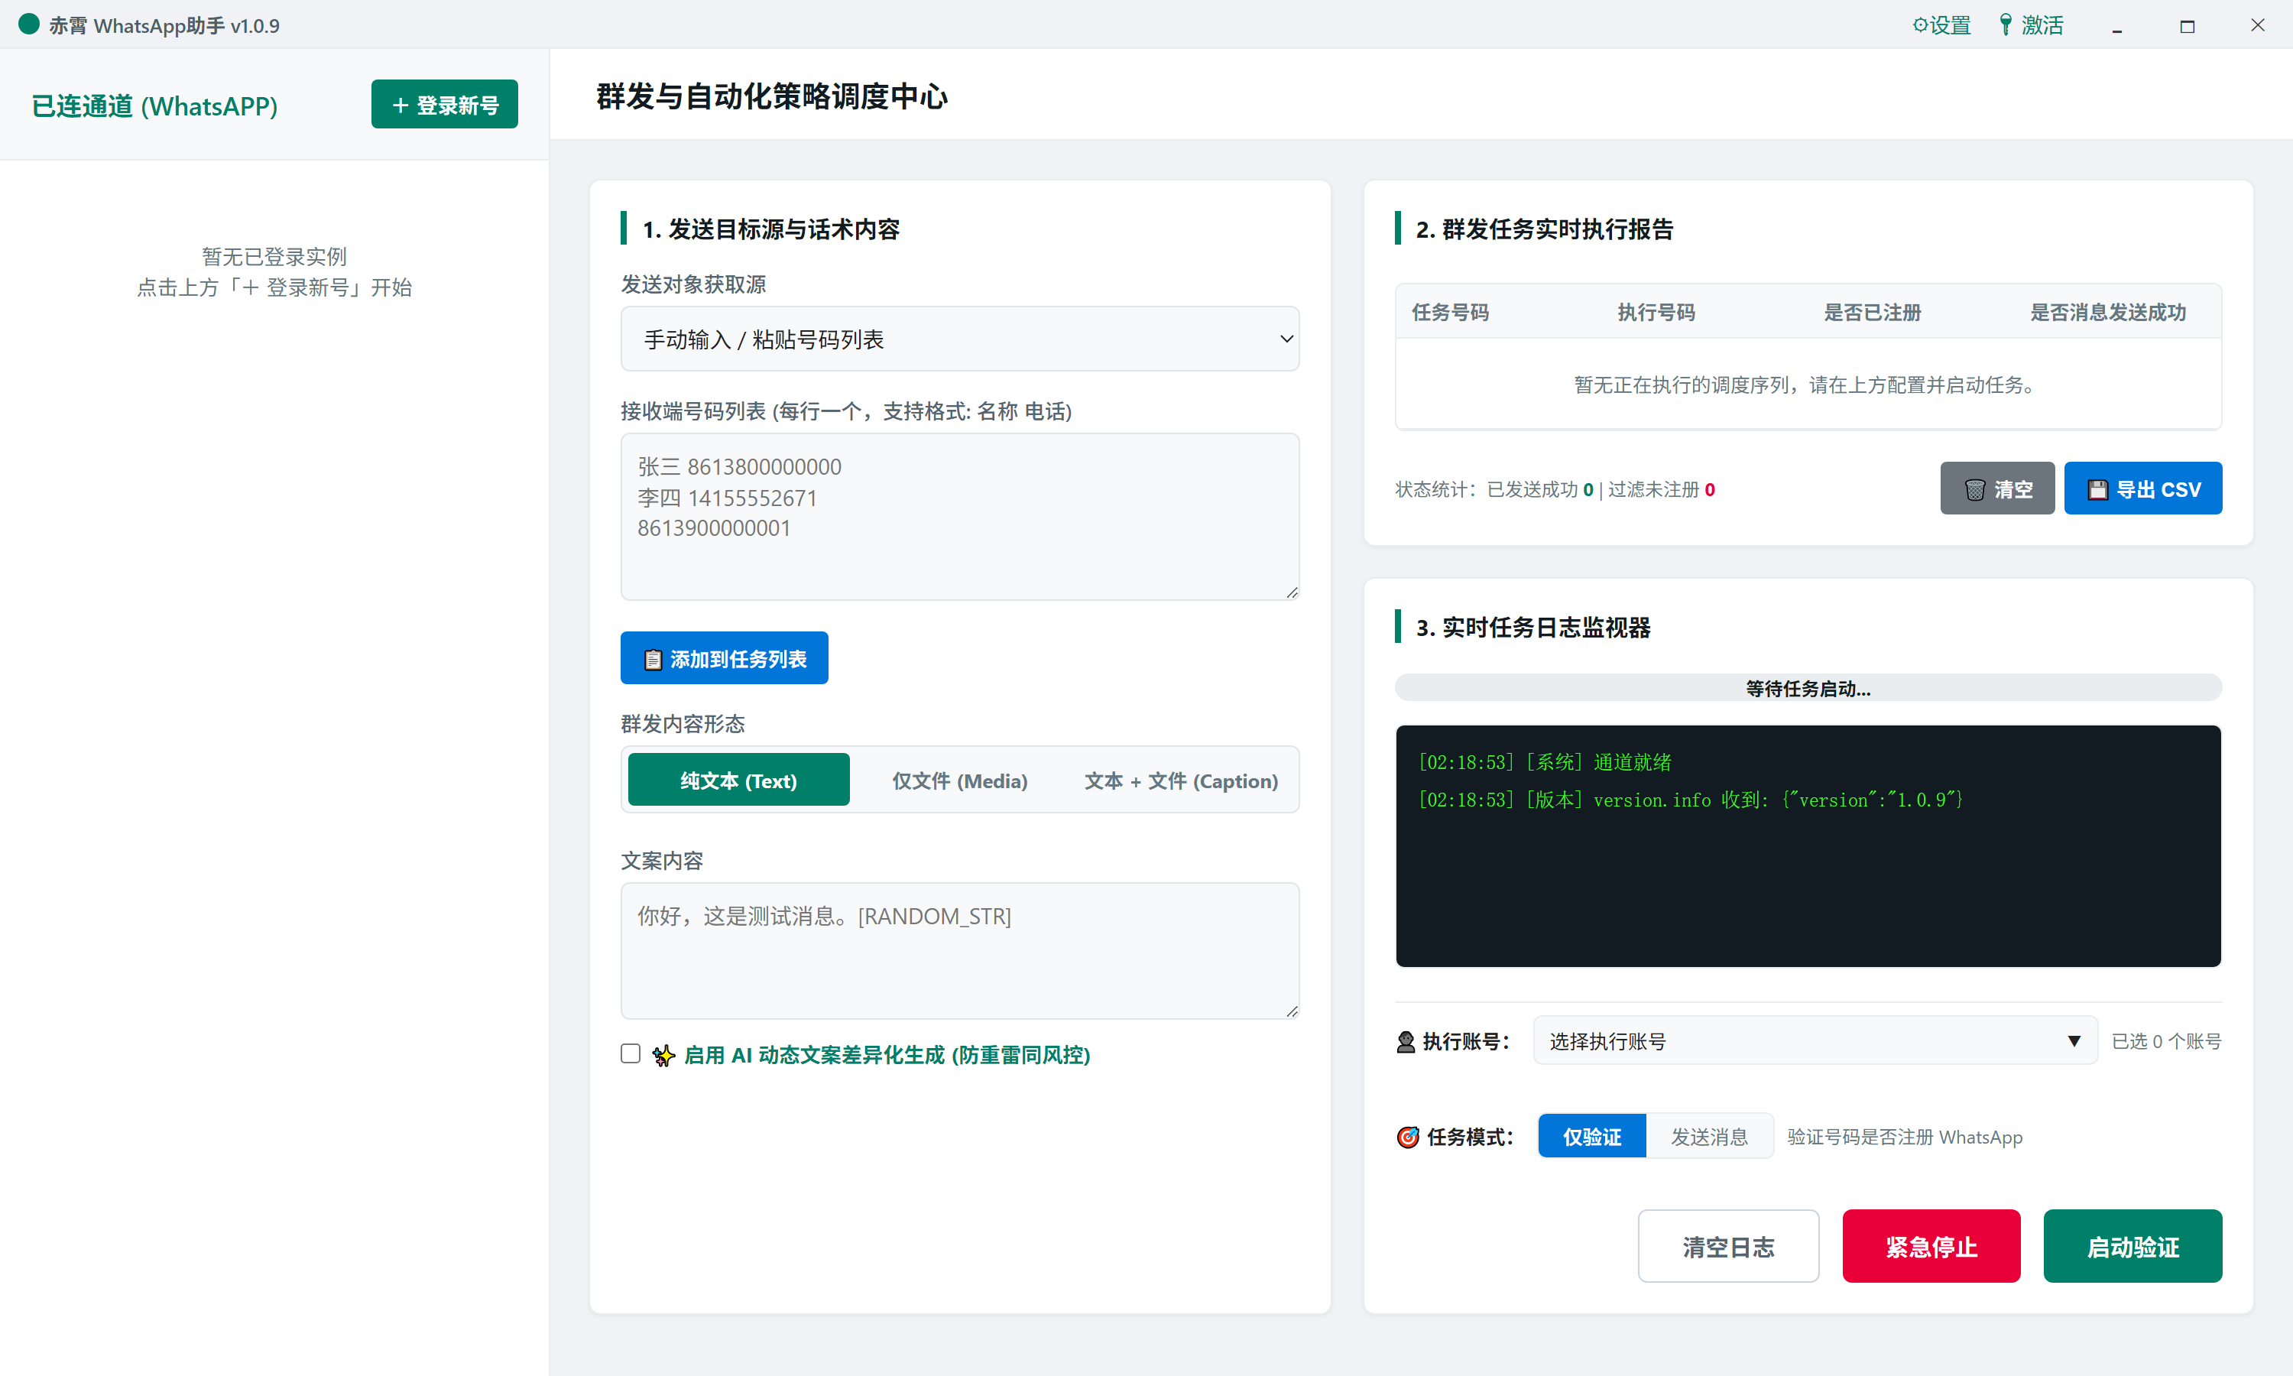
Task: Click the 等待任务启动 progress bar
Action: click(x=1808, y=688)
